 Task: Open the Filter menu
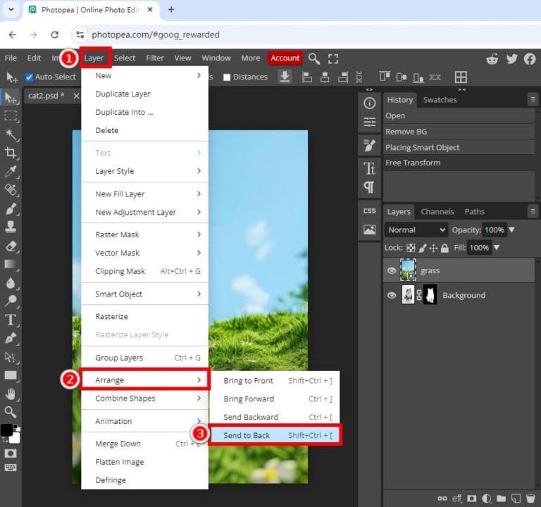pos(154,58)
